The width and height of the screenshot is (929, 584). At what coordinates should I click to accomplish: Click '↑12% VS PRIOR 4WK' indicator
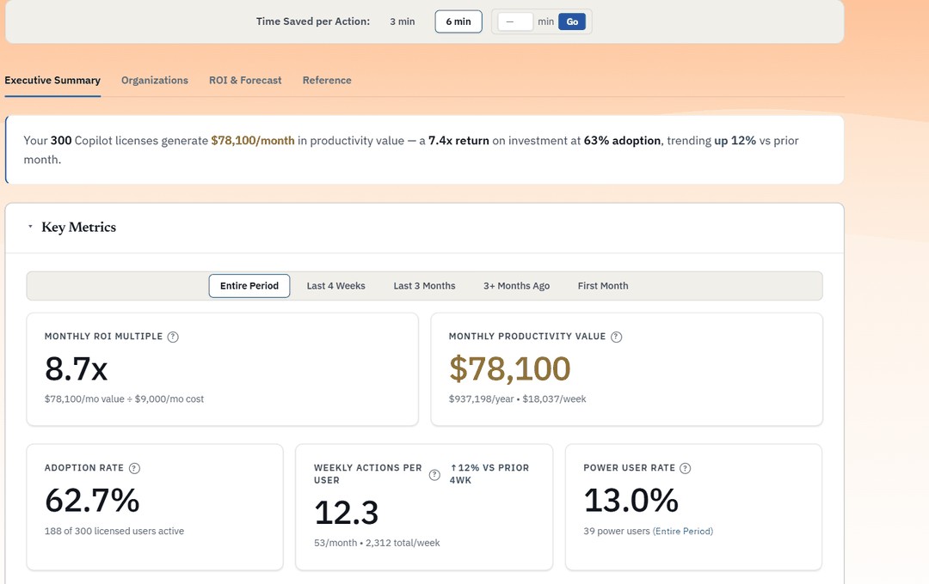tap(489, 474)
